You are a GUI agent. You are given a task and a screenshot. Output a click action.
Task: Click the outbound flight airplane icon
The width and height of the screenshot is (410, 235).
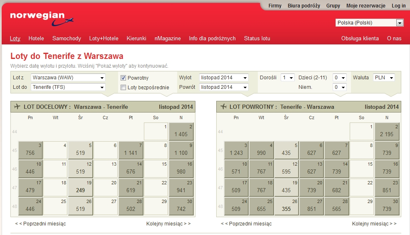tap(17, 107)
